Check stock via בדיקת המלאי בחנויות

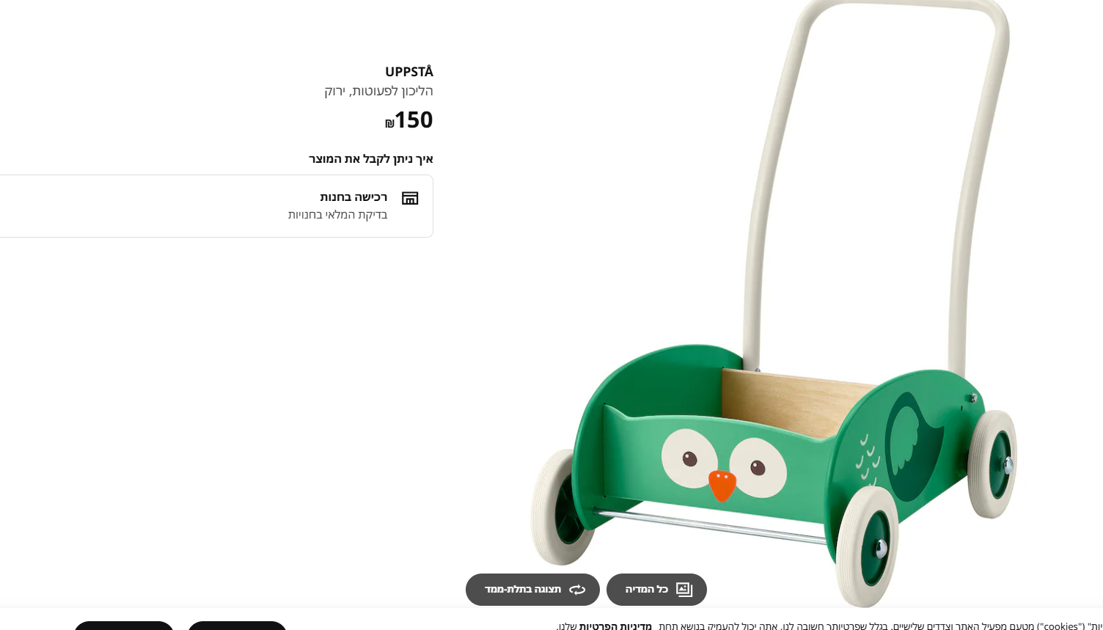coord(337,215)
